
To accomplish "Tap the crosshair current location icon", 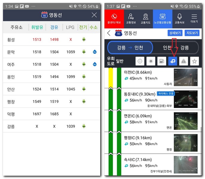I will [140, 61].
